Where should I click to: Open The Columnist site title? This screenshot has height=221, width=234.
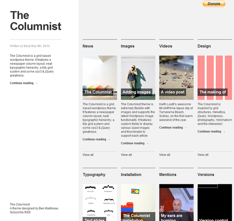click(x=36, y=21)
